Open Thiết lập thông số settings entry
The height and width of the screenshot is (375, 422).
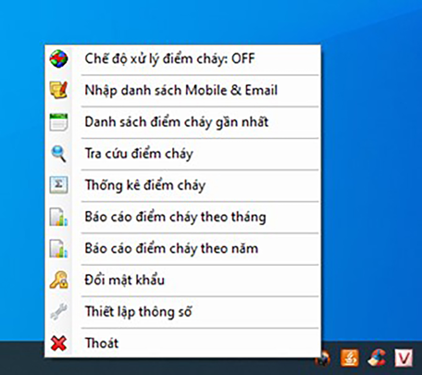coord(183,312)
